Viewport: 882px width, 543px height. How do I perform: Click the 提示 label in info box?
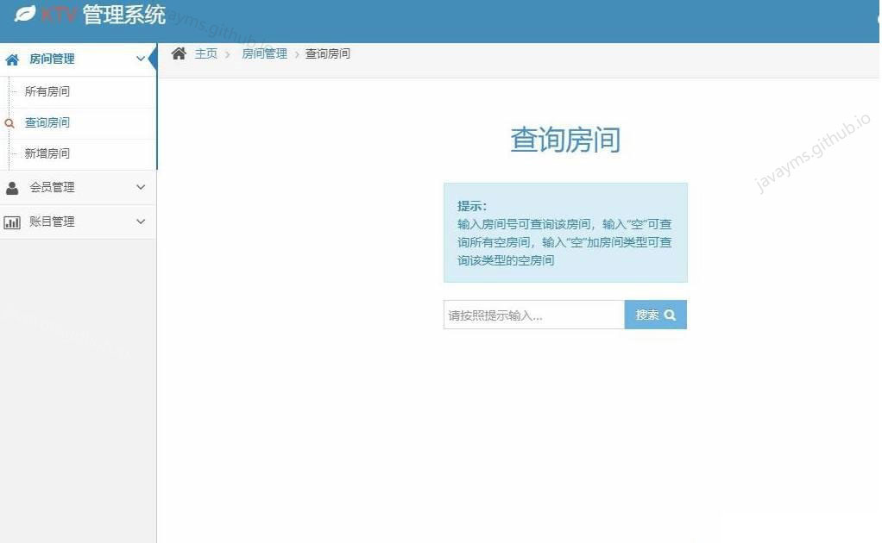[x=472, y=205]
